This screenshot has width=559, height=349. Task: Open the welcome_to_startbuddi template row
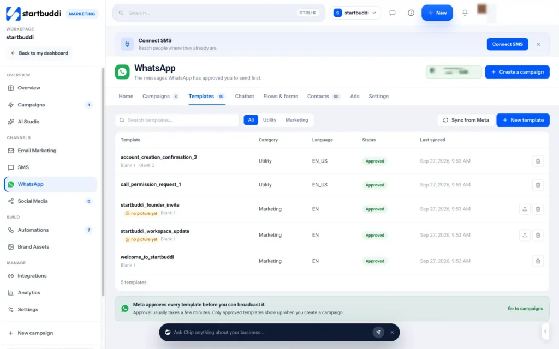click(x=332, y=261)
